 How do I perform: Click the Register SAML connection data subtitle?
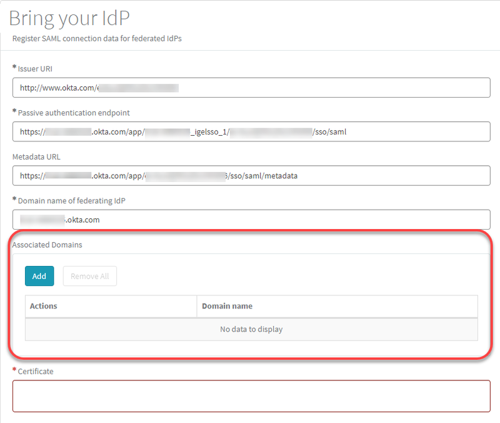pyautogui.click(x=96, y=38)
